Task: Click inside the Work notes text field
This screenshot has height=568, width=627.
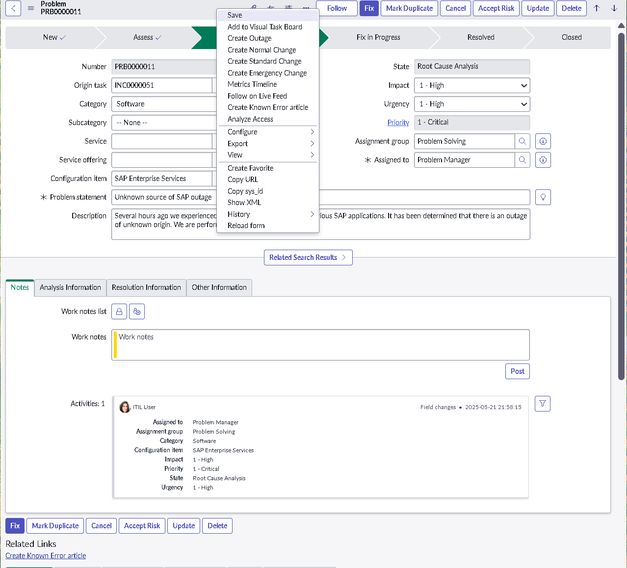Action: point(320,344)
